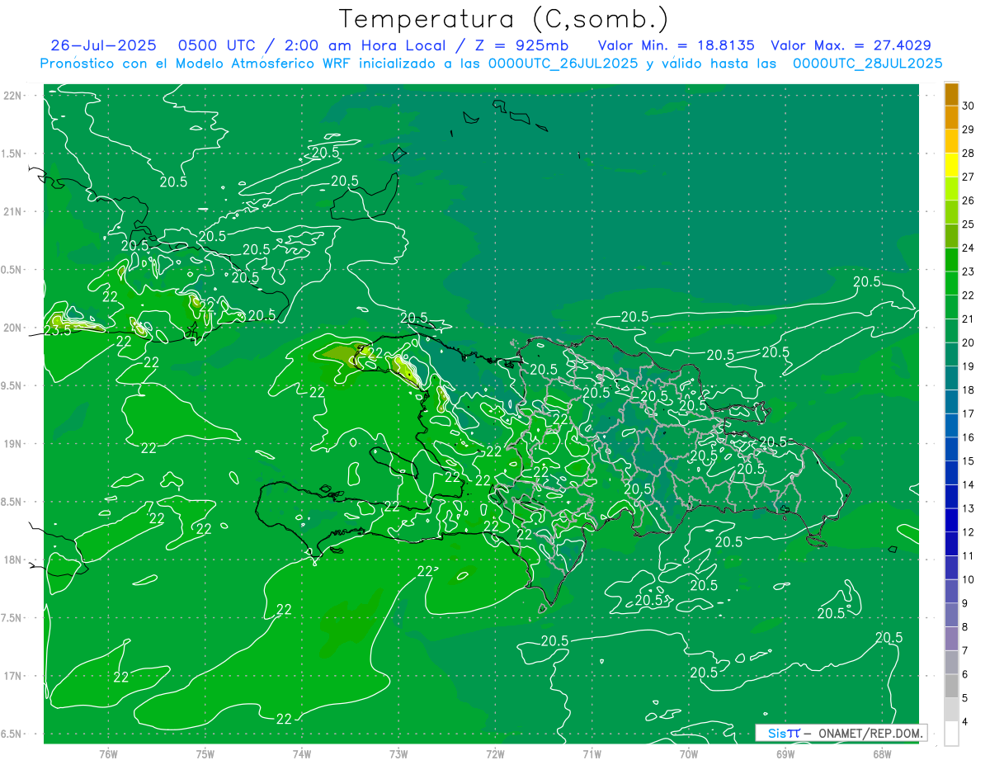Click the '7.5N' latitude axis label
This screenshot has height=765, width=990.
[x=12, y=618]
